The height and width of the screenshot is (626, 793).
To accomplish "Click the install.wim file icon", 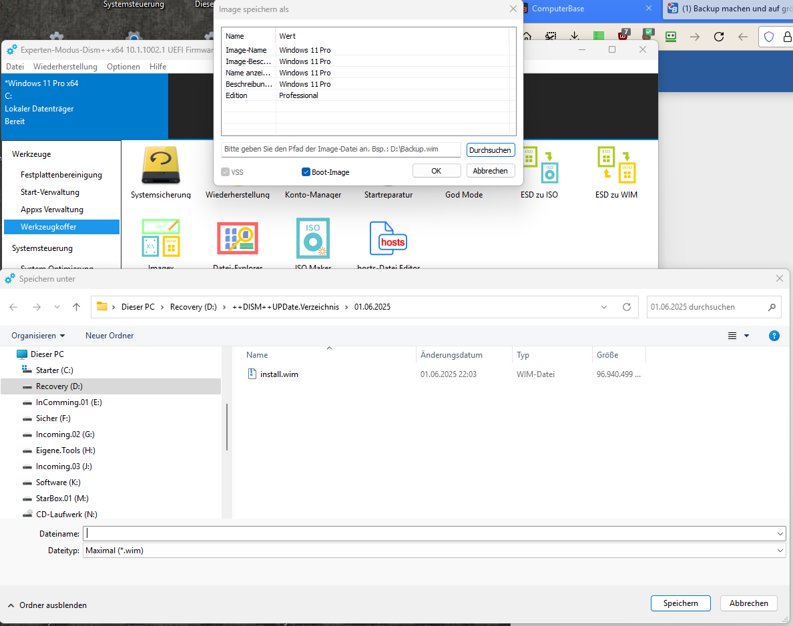I will point(252,374).
